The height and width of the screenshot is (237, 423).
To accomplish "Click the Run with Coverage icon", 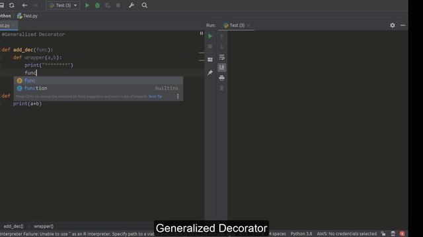I will pyautogui.click(x=107, y=5).
